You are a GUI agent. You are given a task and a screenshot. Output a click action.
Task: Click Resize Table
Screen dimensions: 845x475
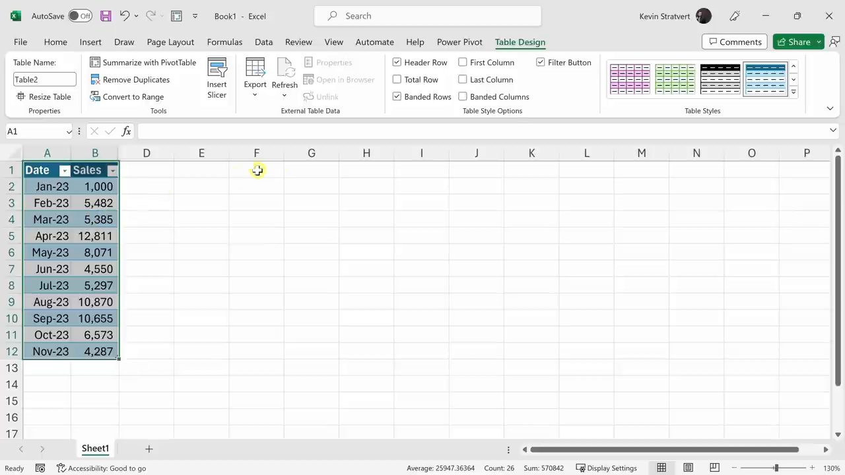(44, 96)
